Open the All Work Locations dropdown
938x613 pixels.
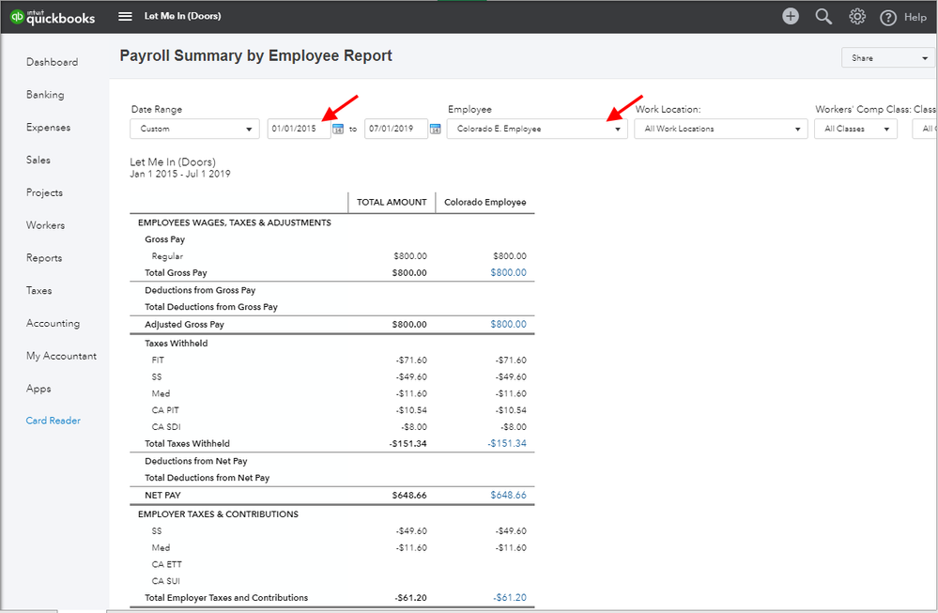(721, 129)
